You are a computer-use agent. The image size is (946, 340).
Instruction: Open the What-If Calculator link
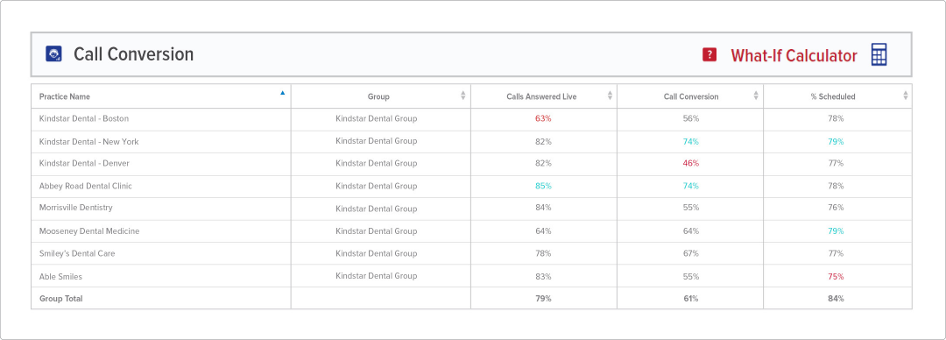tap(794, 55)
